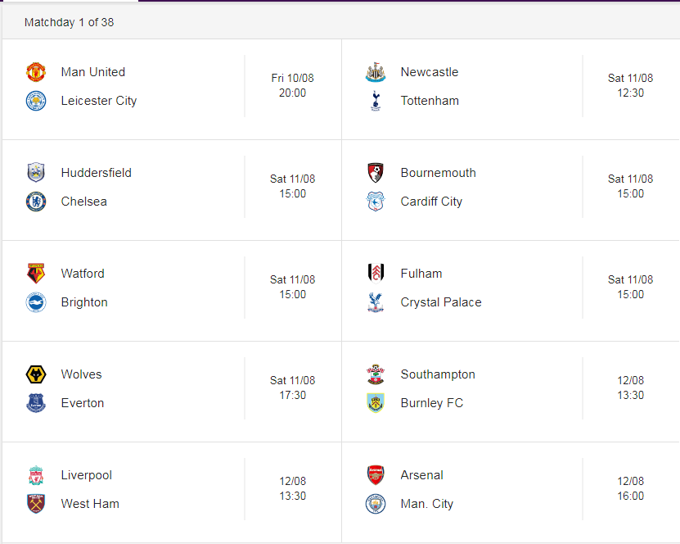The height and width of the screenshot is (544, 680).
Task: Click the 12/08 16:00 Arsenal match time
Action: (631, 488)
